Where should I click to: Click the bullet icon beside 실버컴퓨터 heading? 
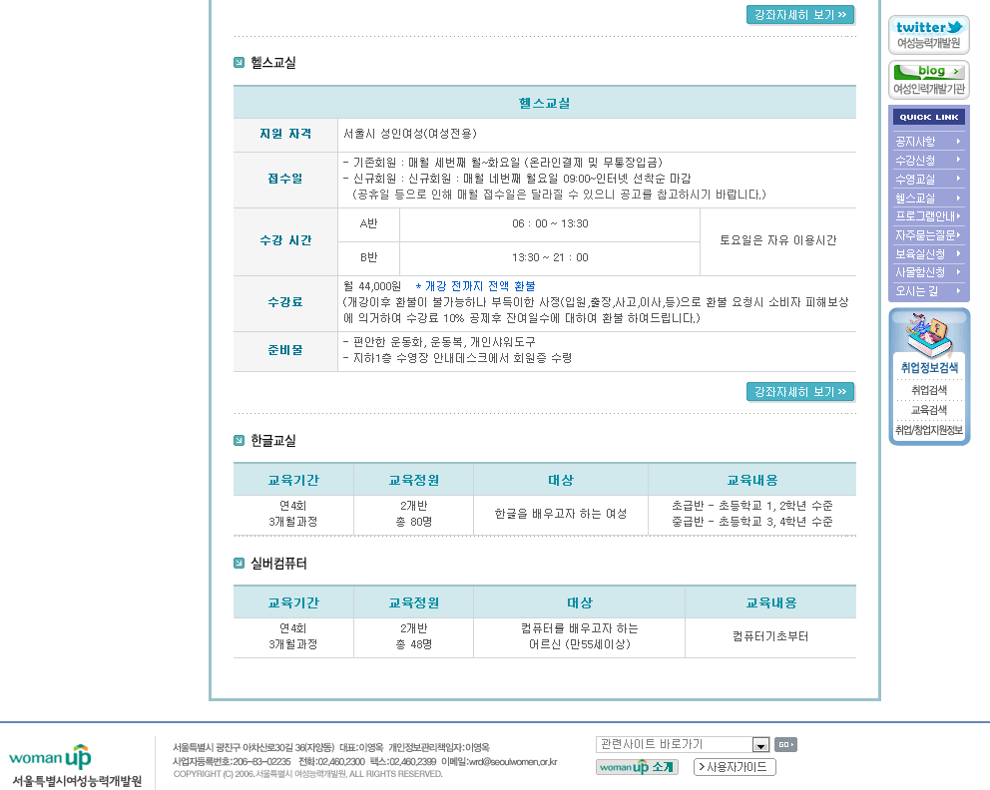tap(240, 564)
